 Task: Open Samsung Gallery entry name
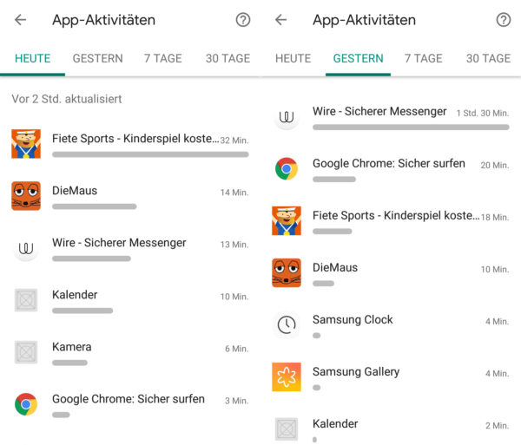(356, 371)
